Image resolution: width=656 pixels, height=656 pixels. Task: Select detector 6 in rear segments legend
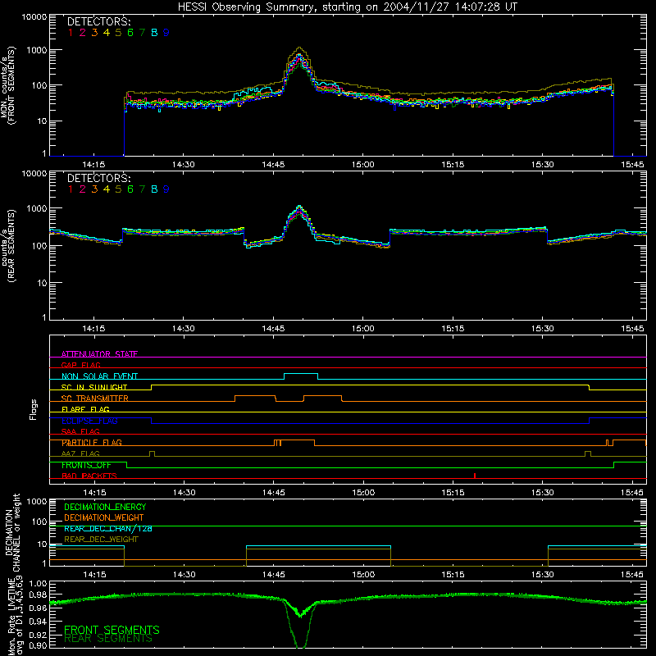coord(130,189)
